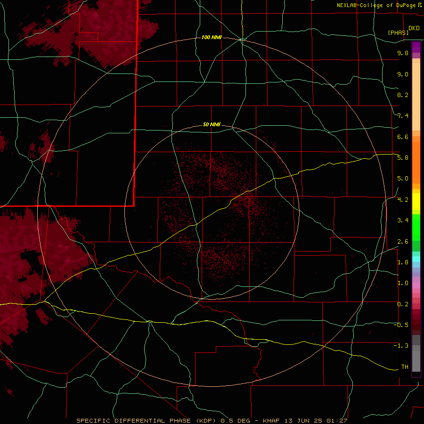Image resolution: width=424 pixels, height=424 pixels.
Task: Click the 3.4 legend value
Action: point(403,220)
